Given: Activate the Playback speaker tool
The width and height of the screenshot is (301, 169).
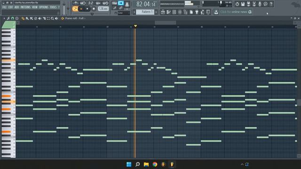Looking at the screenshot, I should pyautogui.click(x=56, y=18).
